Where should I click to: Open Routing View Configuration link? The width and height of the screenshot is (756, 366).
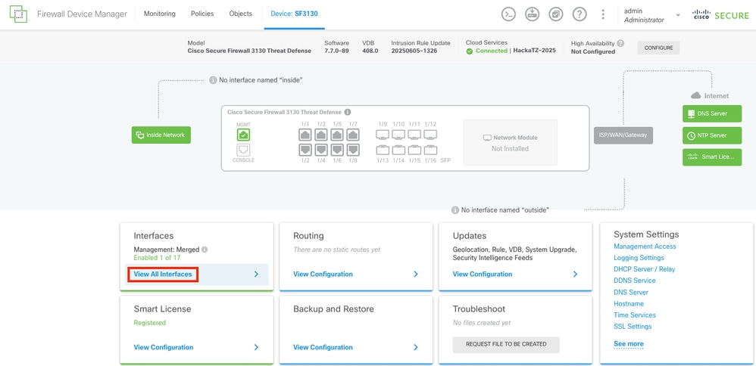(323, 274)
